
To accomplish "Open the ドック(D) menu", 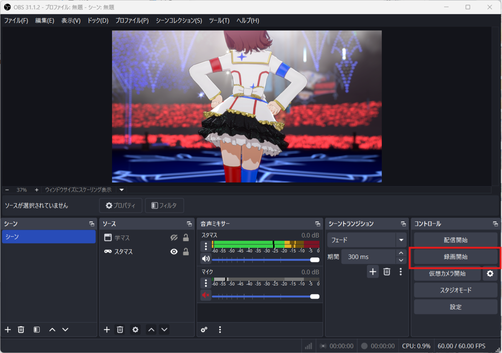I will pos(98,21).
